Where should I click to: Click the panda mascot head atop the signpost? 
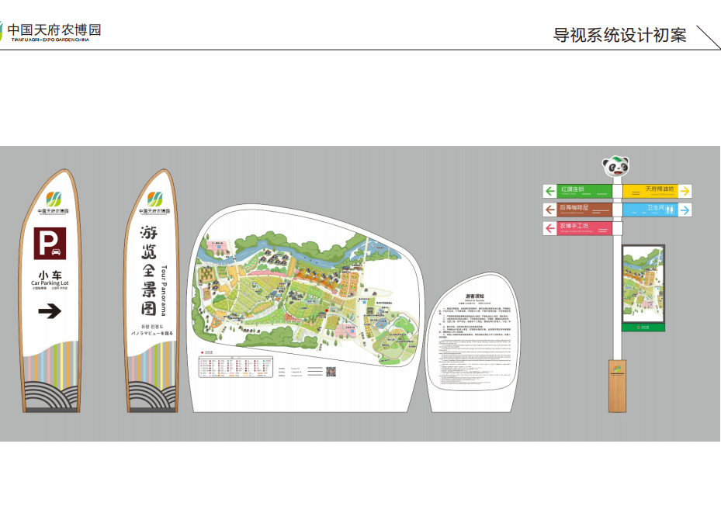(617, 166)
